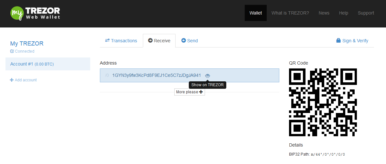Screen dimensions: 386x164
Task: Click the Send arrow circle icon
Action: pyautogui.click(x=183, y=40)
